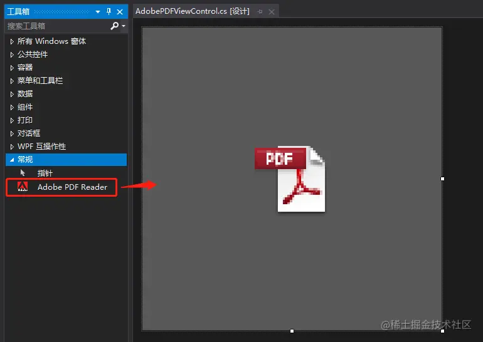Pin the AdobePDFViewControl.cs document tab

click(260, 12)
